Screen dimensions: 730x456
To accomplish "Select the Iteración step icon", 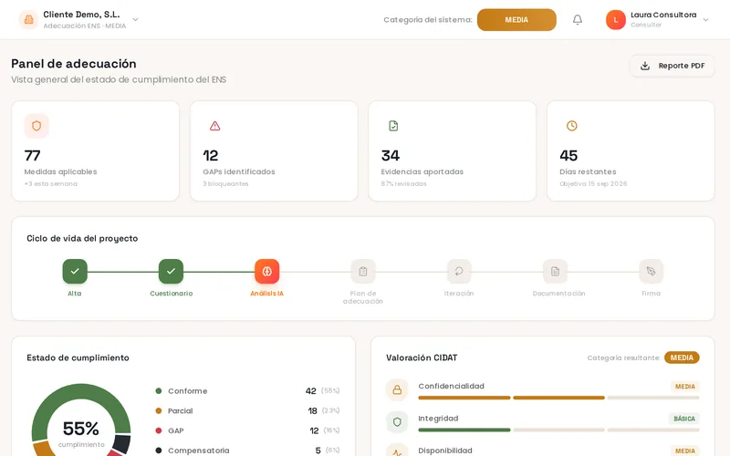I will (459, 271).
